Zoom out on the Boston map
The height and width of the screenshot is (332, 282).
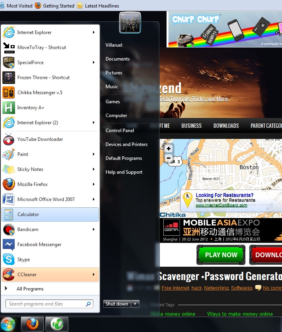click(168, 158)
